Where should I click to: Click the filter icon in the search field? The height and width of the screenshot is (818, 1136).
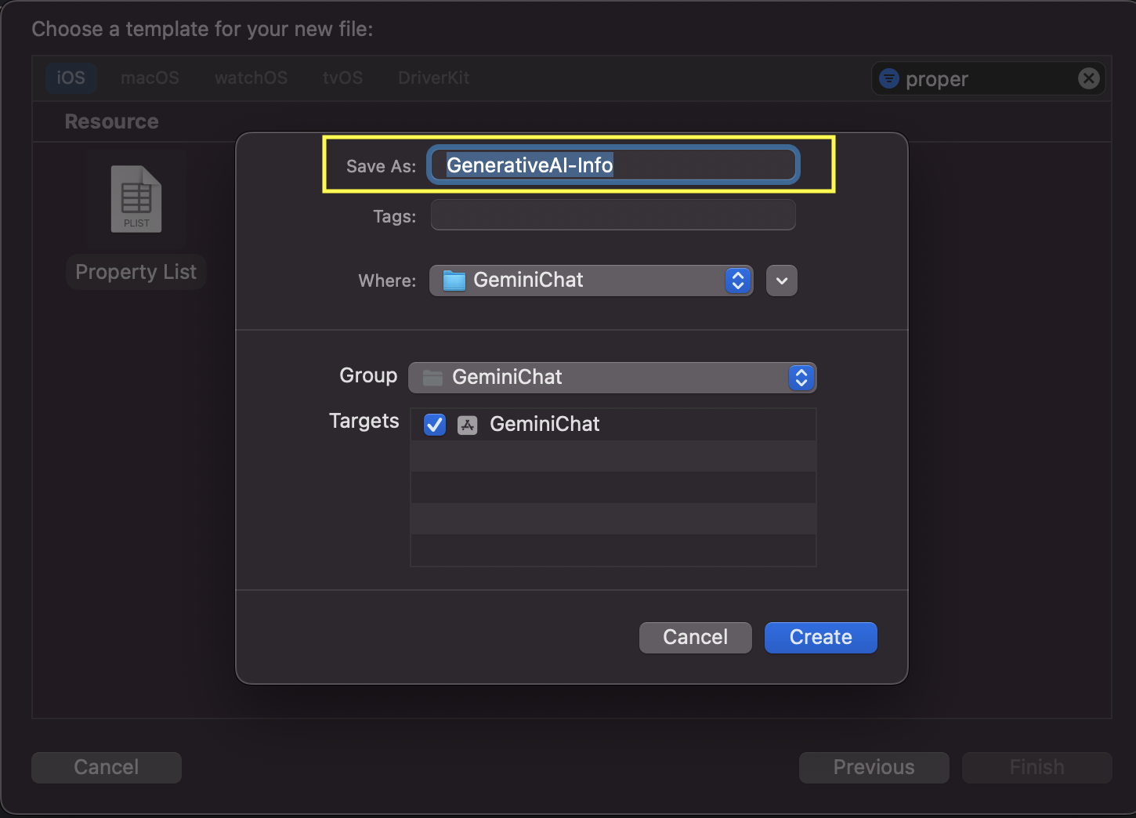(x=889, y=78)
